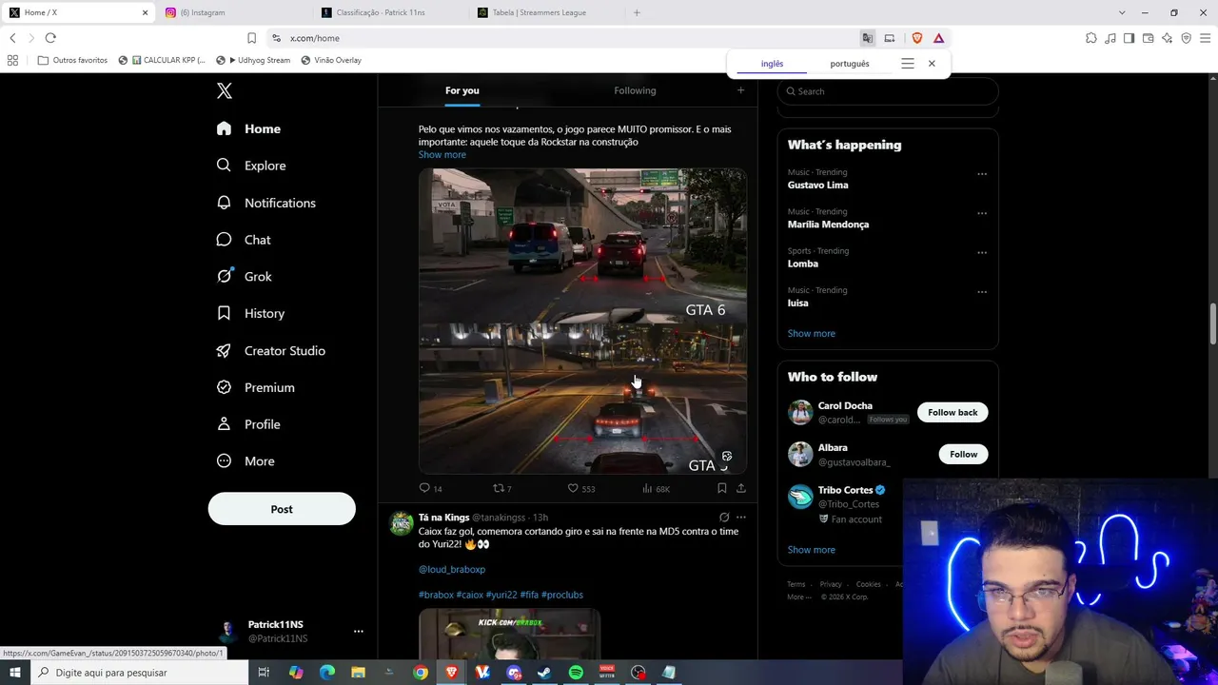Screen dimensions: 1218x685
Task: Open image edit icon on GTA photo
Action: click(727, 457)
